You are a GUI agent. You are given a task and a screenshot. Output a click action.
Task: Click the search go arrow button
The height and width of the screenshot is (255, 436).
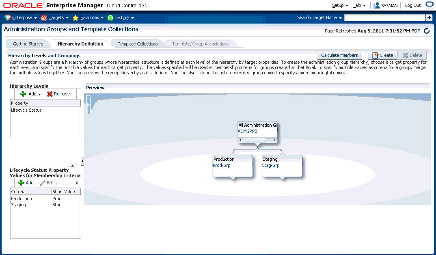[429, 18]
